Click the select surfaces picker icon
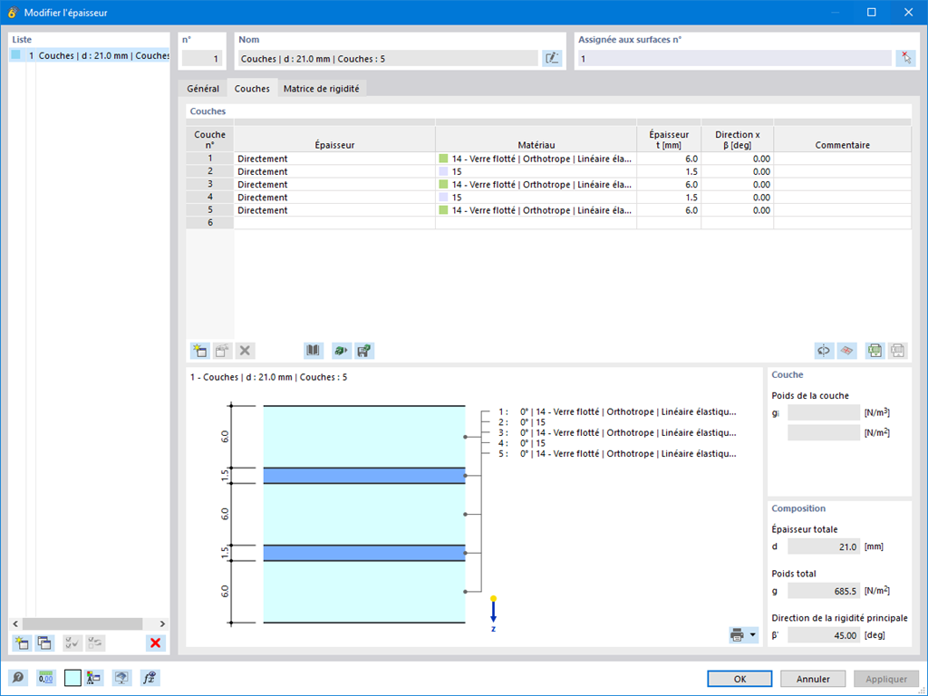Screen dimensions: 928x696 click(x=905, y=58)
